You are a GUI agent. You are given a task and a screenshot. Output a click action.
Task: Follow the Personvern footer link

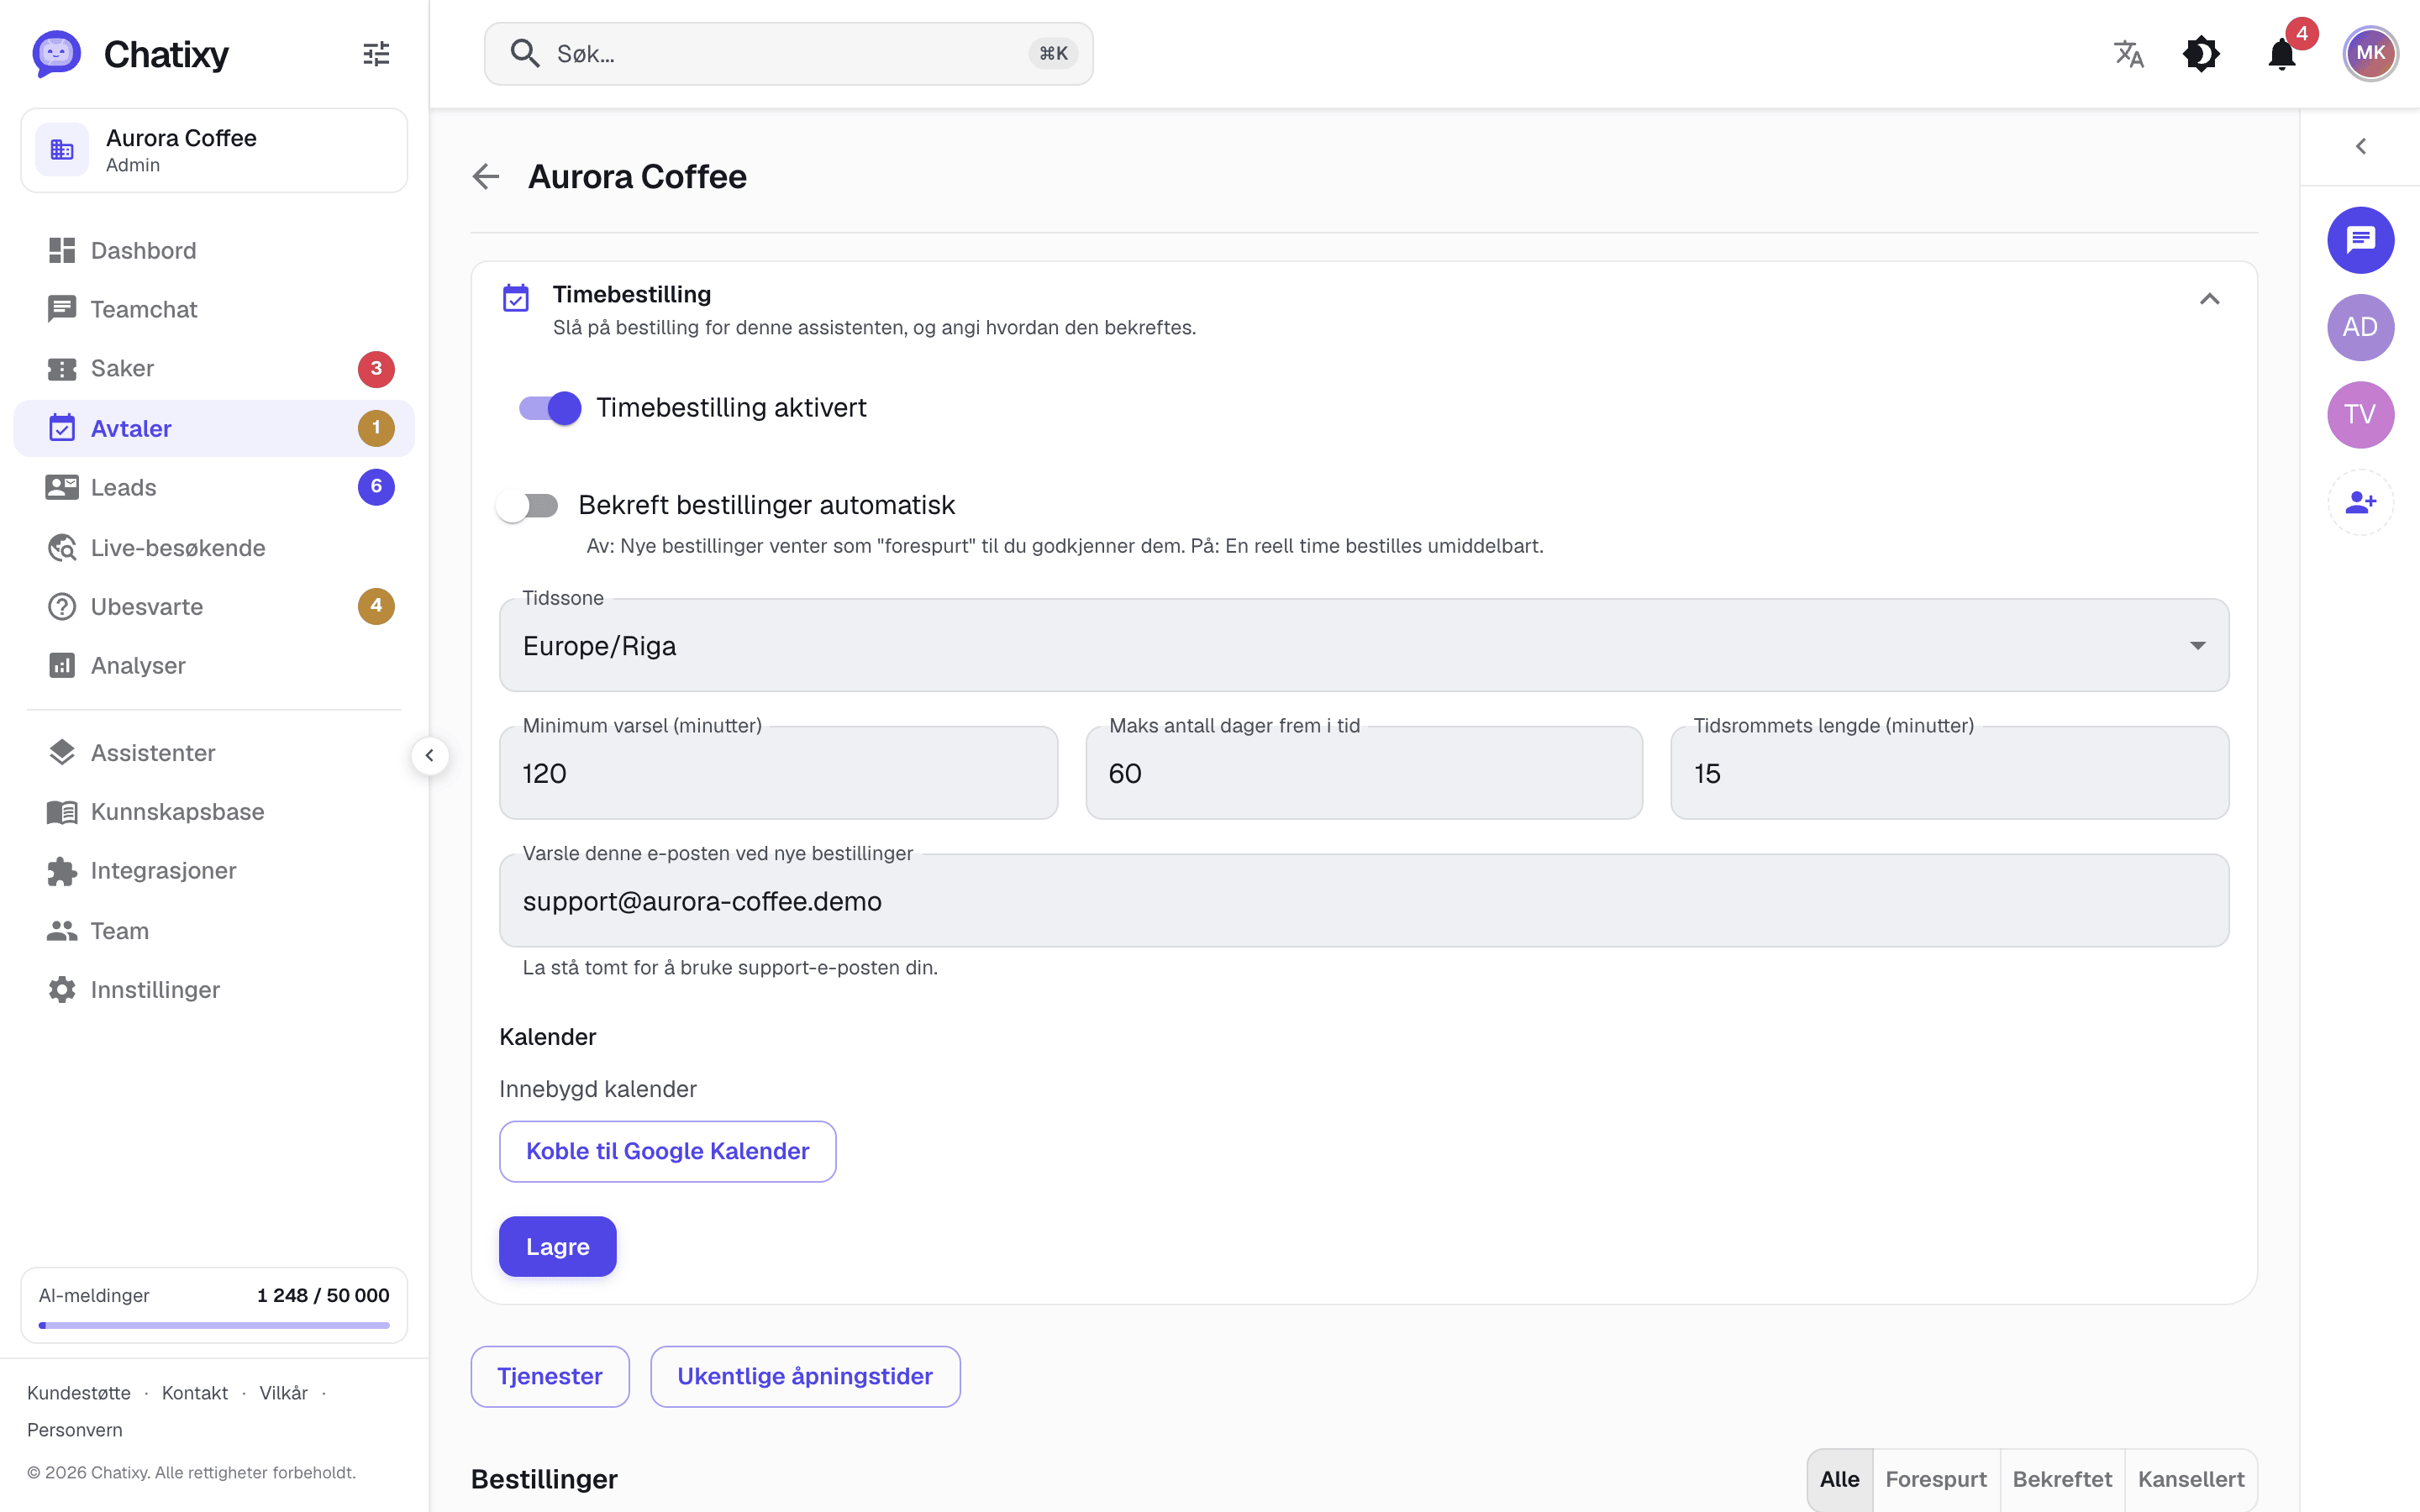[75, 1430]
